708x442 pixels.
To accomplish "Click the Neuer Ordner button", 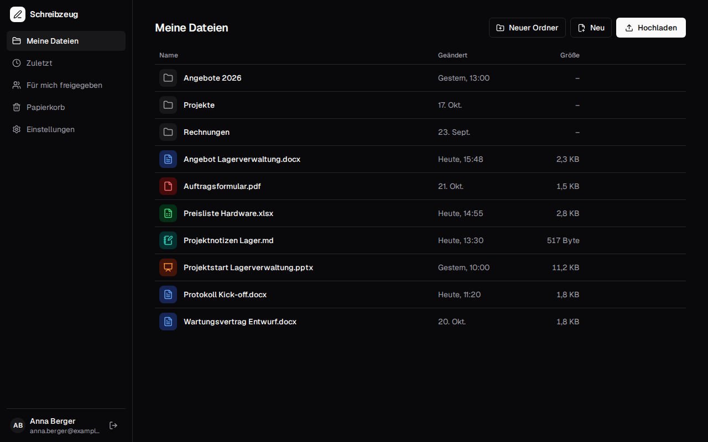I will click(x=527, y=28).
